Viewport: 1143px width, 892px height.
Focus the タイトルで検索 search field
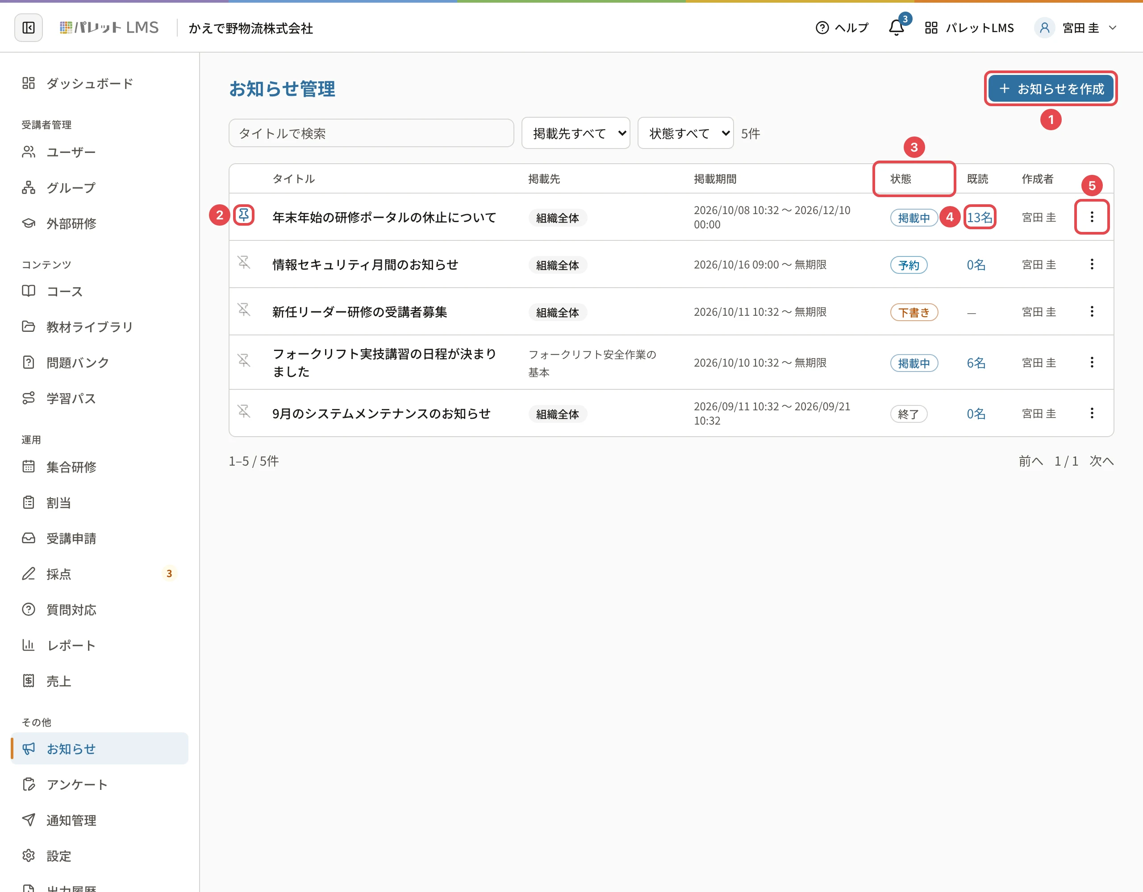371,133
